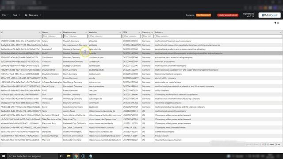Image resolution: width=283 pixels, height=159 pixels.
Task: Focus the Name column filter field
Action: coord(52,36)
